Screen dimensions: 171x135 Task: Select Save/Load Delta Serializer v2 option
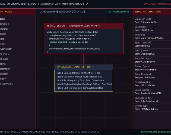point(146,101)
